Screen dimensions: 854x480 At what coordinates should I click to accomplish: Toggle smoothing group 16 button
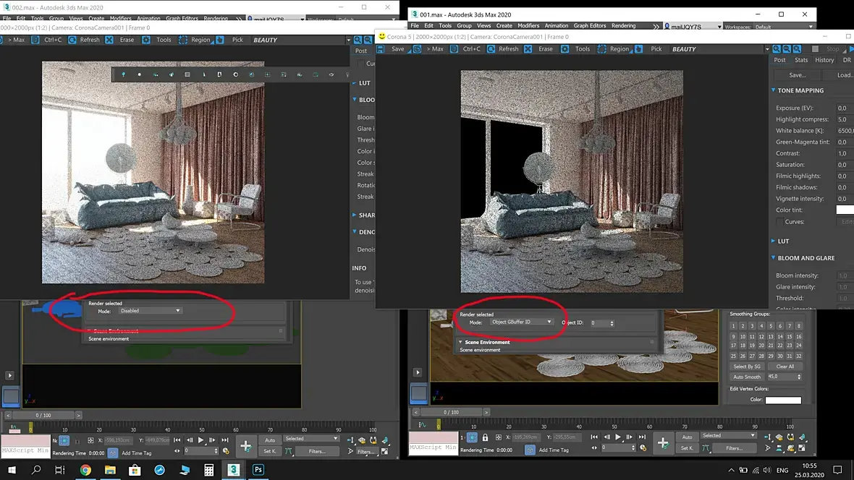pyautogui.click(x=798, y=336)
